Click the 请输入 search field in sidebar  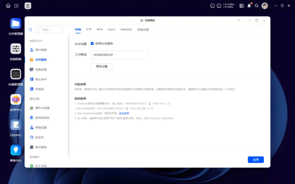49,29
